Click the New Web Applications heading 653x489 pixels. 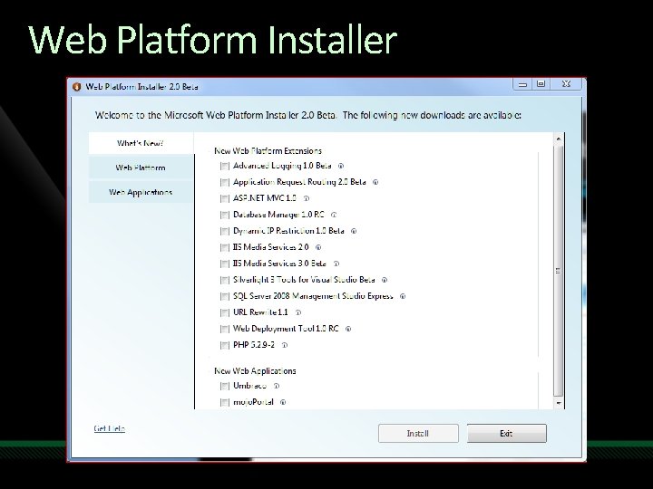tap(255, 371)
